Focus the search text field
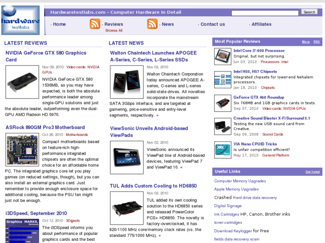Screen dimensions: 325x243 [265, 13]
